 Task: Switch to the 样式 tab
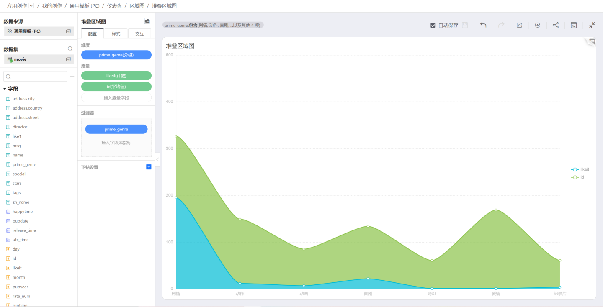[x=116, y=34]
